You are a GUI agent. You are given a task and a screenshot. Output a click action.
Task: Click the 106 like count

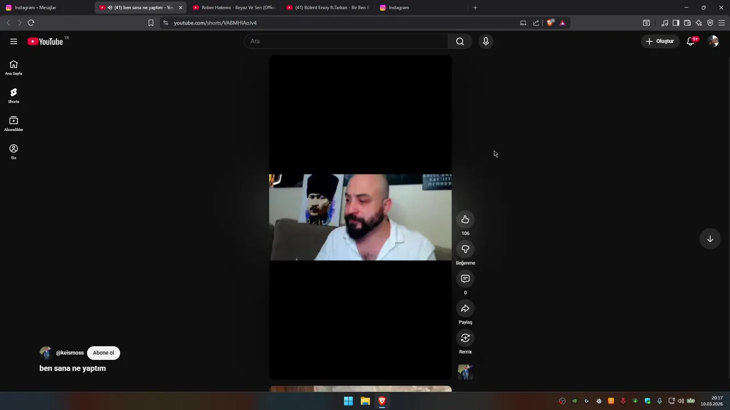pos(465,233)
